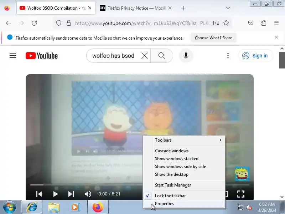This screenshot has width=285, height=214.
Task: Skip to next video in playlist
Action: pyautogui.click(x=71, y=194)
